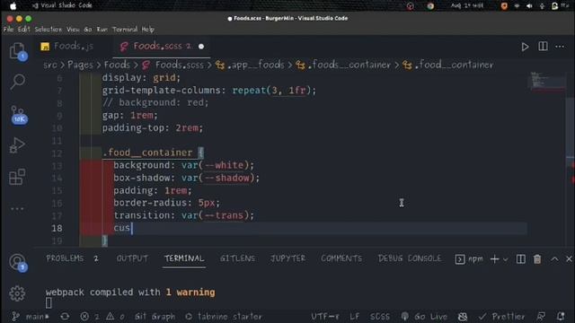Open the Go menu
575x323 pixels.
88,30
